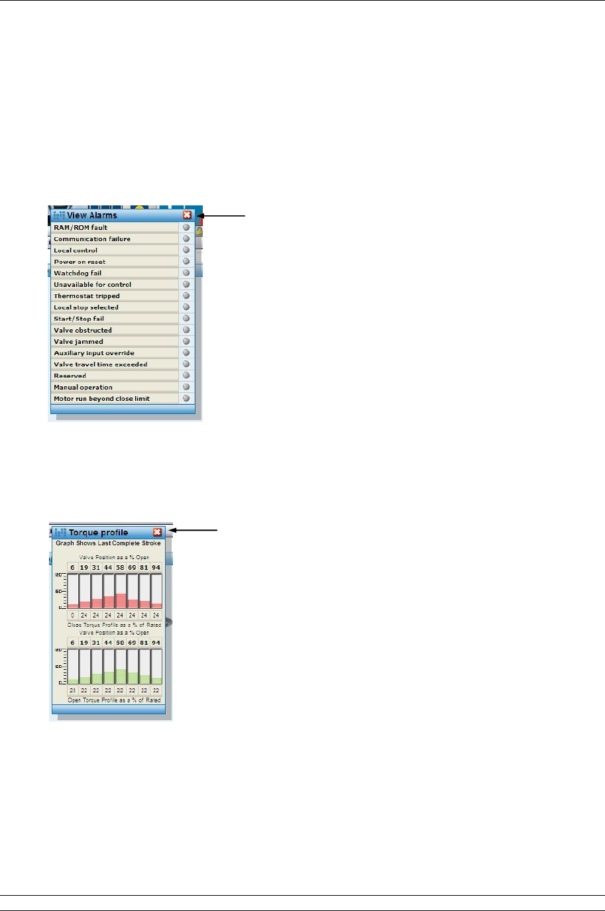Click the green open torque bar at position 58
Image resolution: width=605 pixels, height=911 pixels.
[121, 676]
